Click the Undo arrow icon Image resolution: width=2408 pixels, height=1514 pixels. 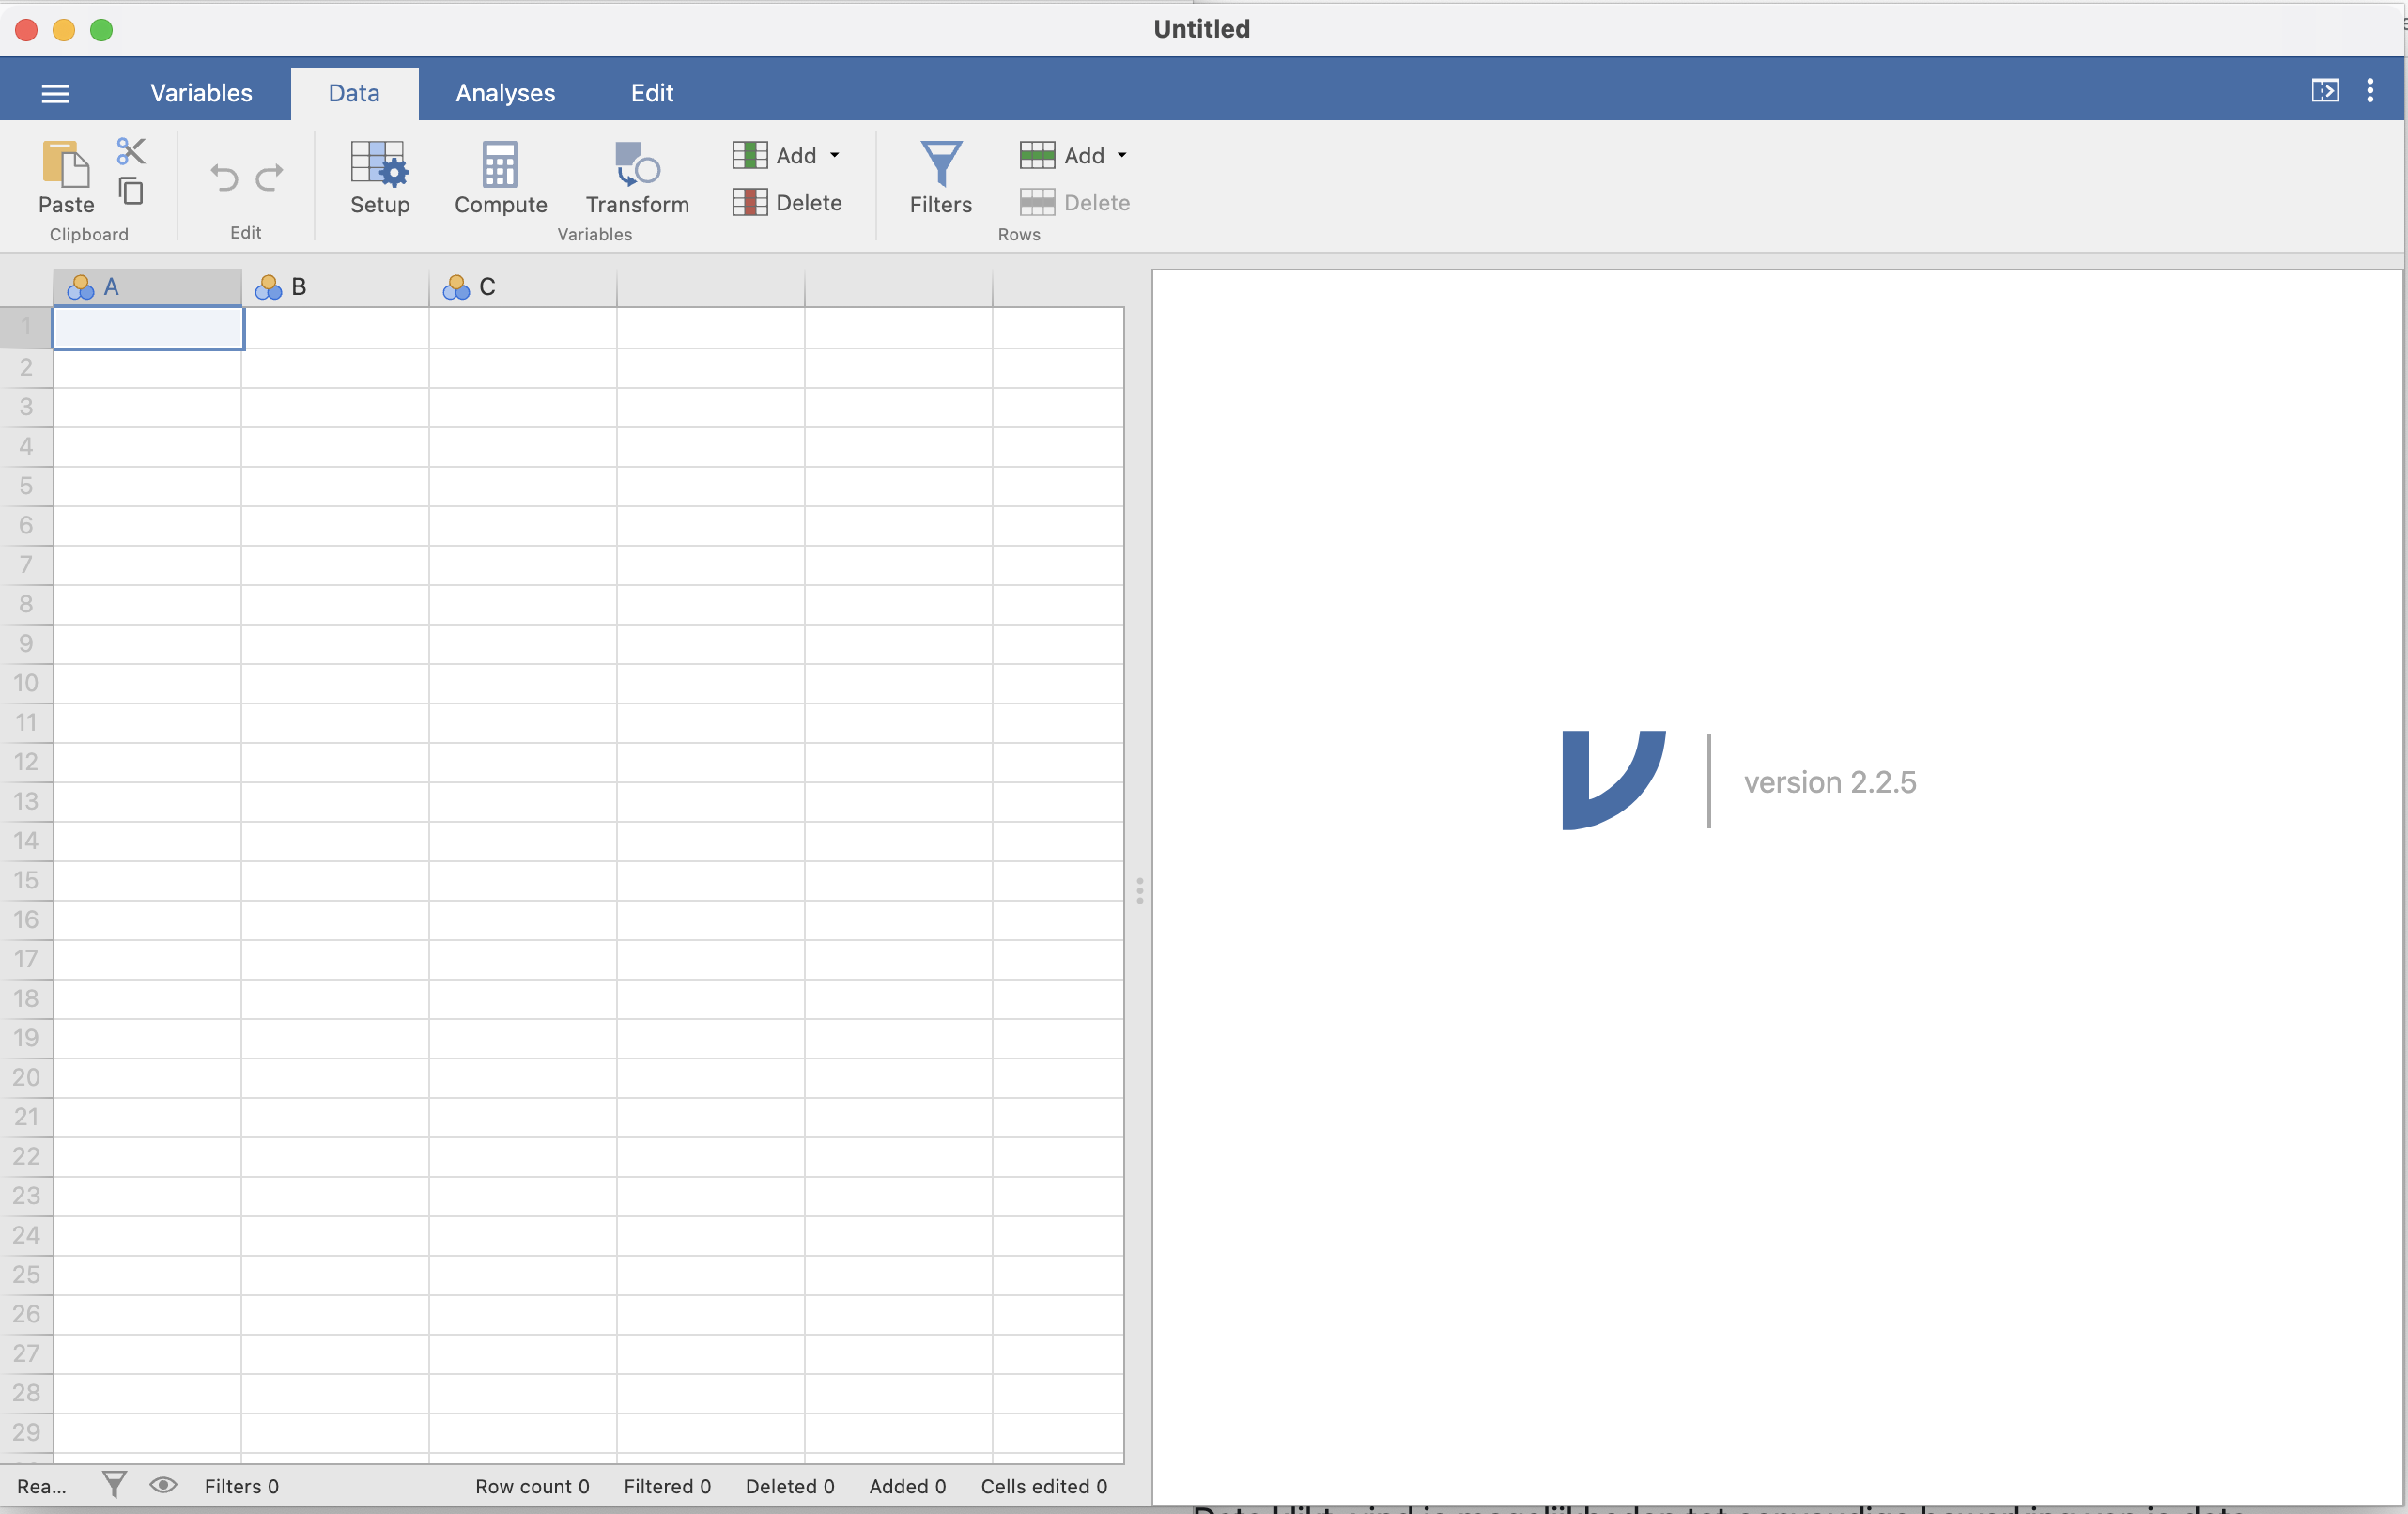click(x=224, y=178)
